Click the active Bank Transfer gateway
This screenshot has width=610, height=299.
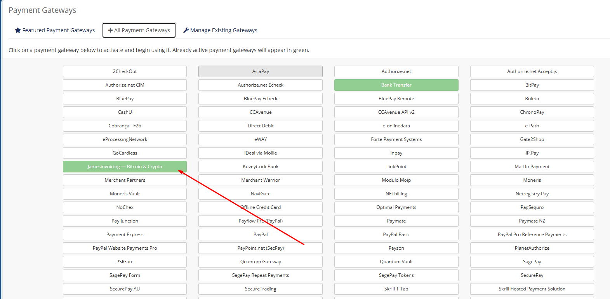point(396,85)
